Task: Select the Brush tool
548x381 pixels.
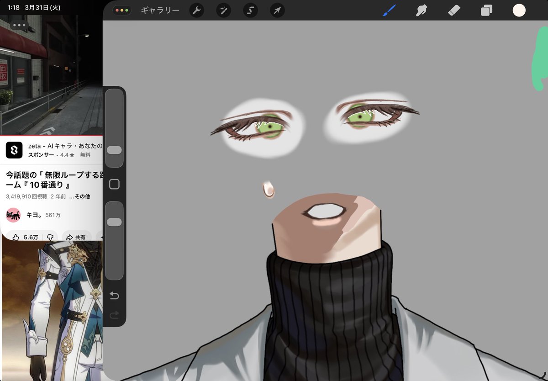Action: click(389, 10)
